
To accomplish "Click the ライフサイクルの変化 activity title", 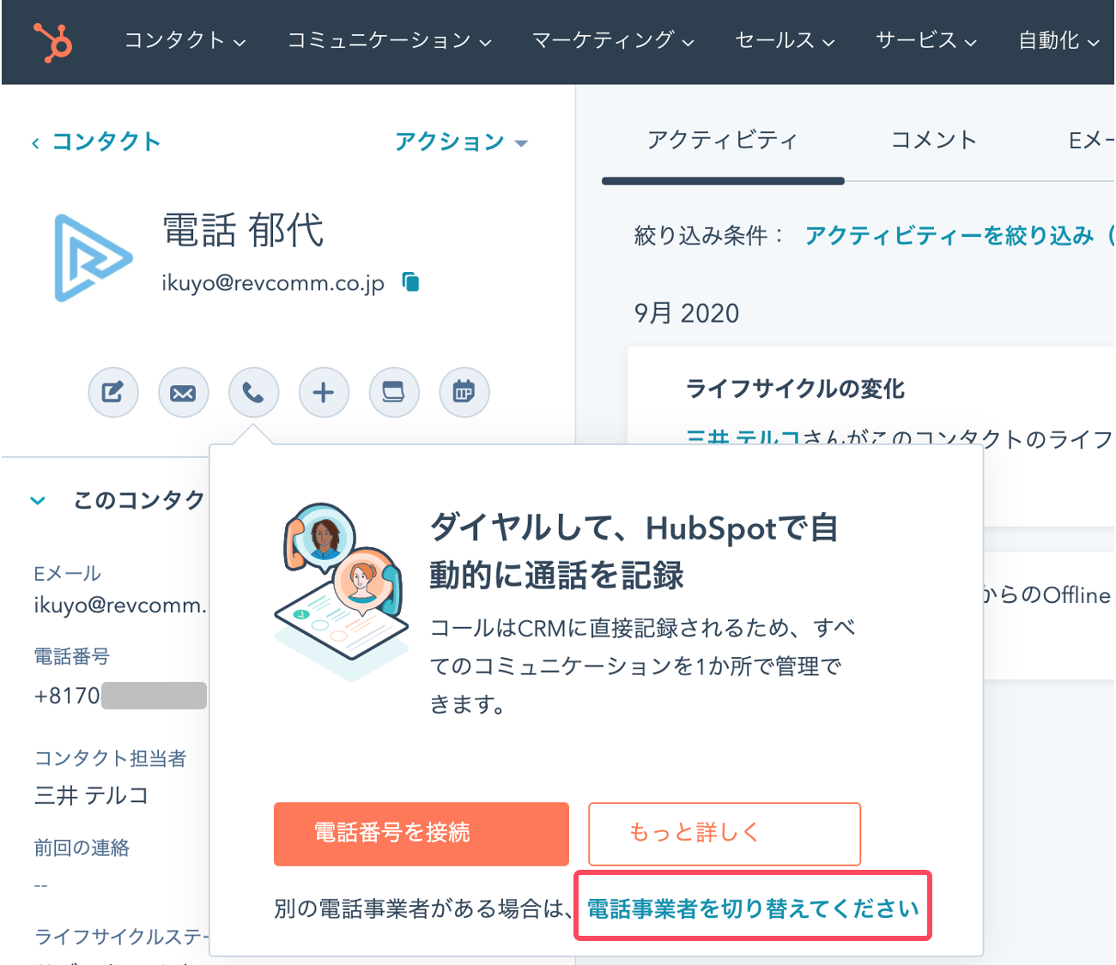I will 795,389.
